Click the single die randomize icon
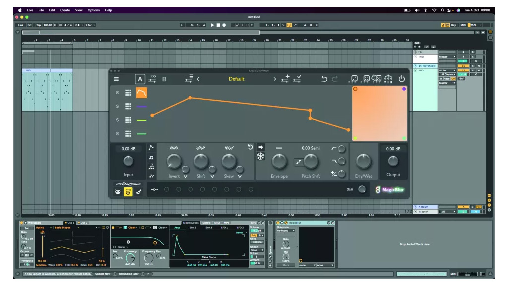Screen dimensions: 508x286 [354, 79]
